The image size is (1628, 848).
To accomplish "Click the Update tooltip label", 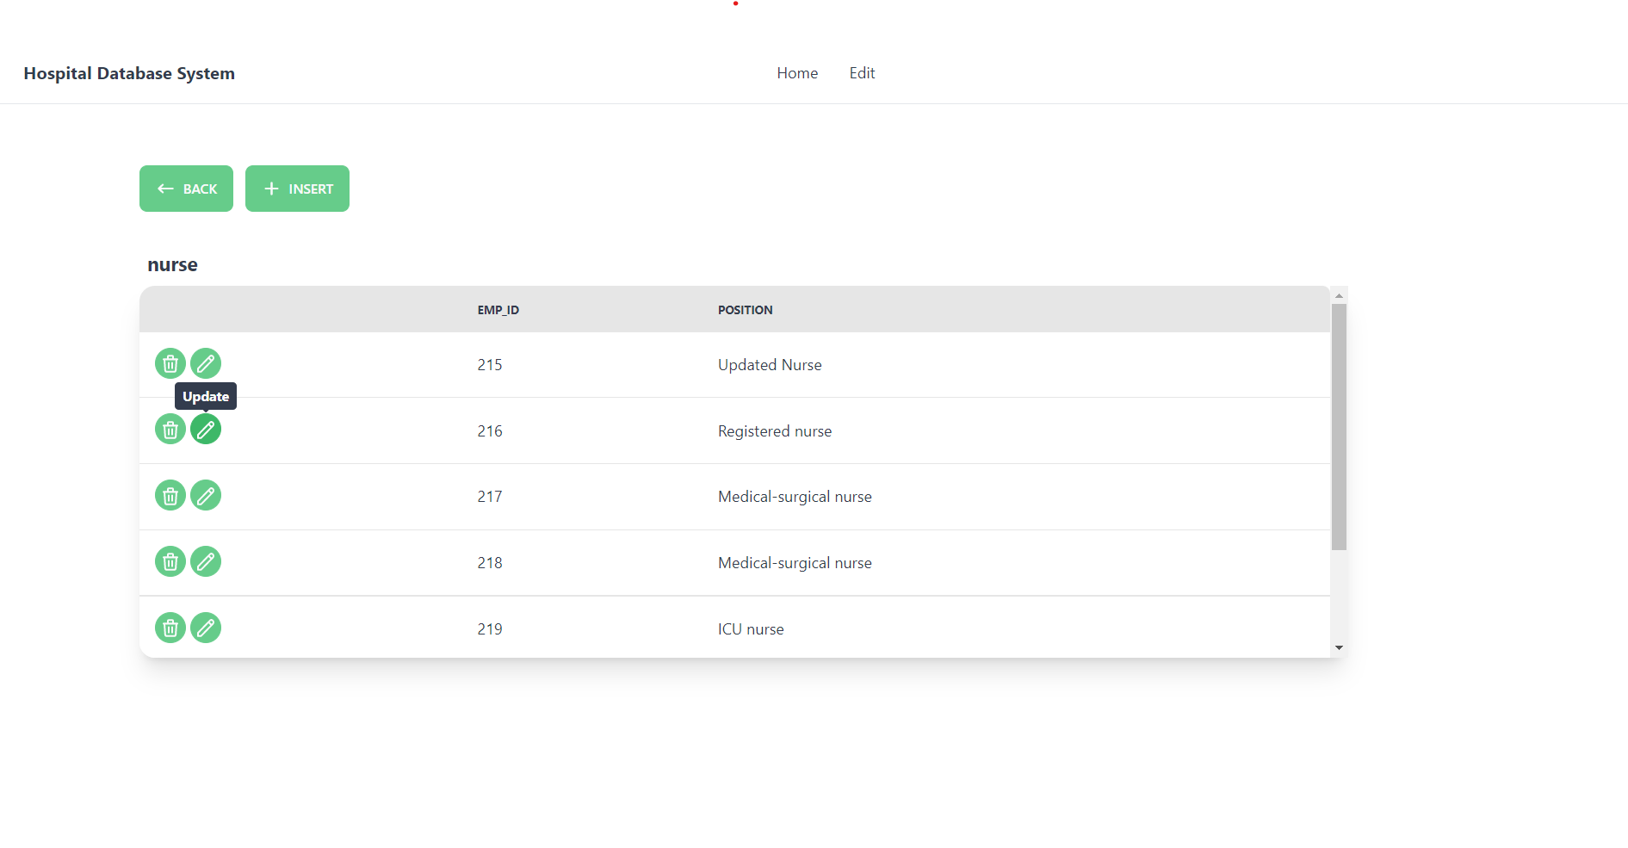I will [x=206, y=396].
